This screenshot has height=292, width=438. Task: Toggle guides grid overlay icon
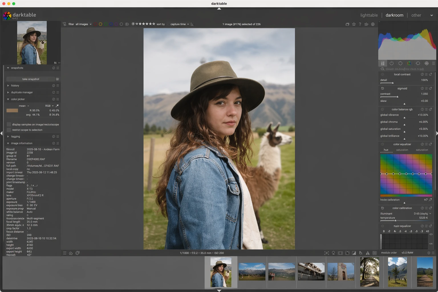point(375,253)
